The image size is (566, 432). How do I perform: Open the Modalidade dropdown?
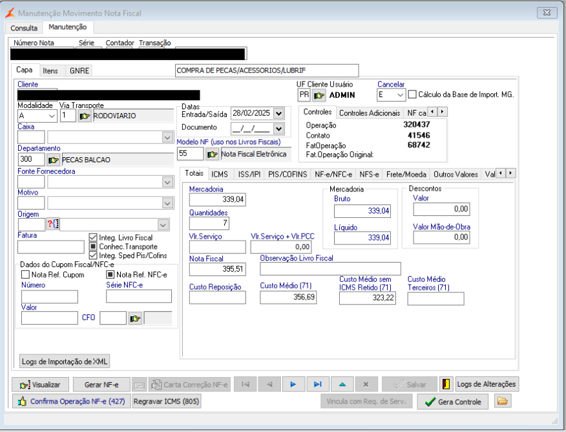tap(52, 116)
